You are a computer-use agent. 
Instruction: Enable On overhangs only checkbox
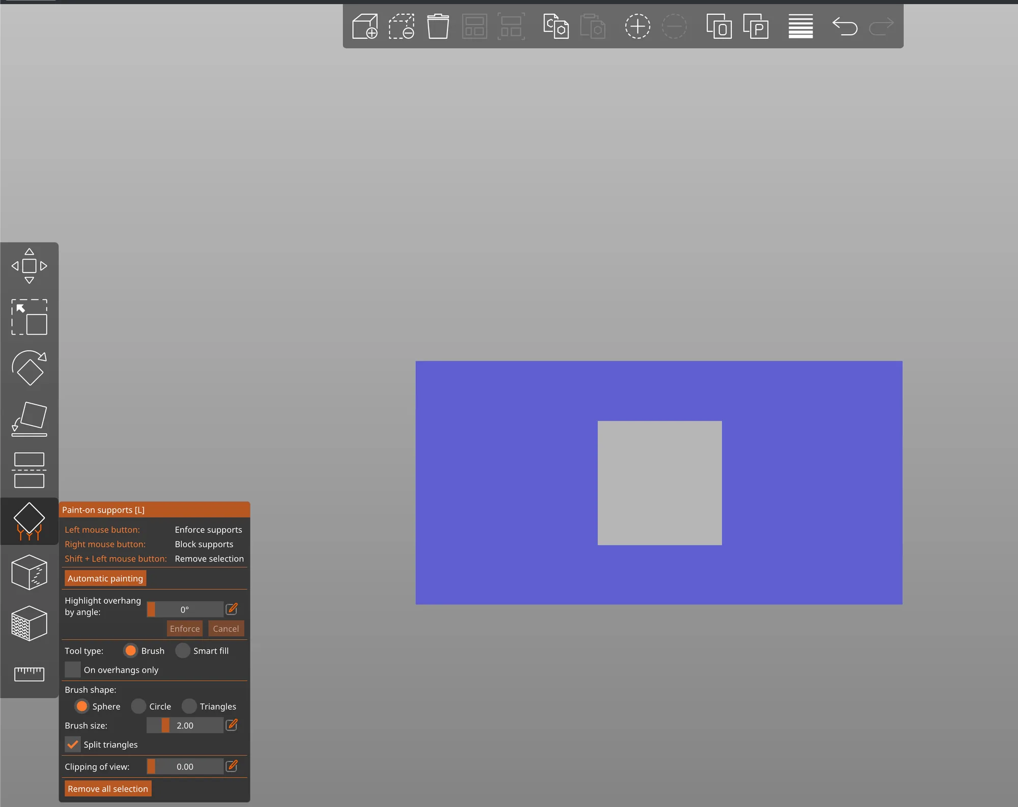pos(73,670)
